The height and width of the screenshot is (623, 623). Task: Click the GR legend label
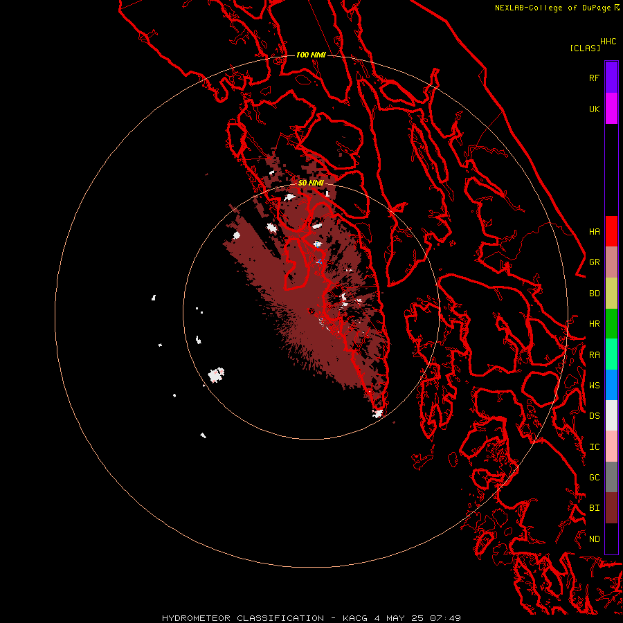[x=594, y=262]
